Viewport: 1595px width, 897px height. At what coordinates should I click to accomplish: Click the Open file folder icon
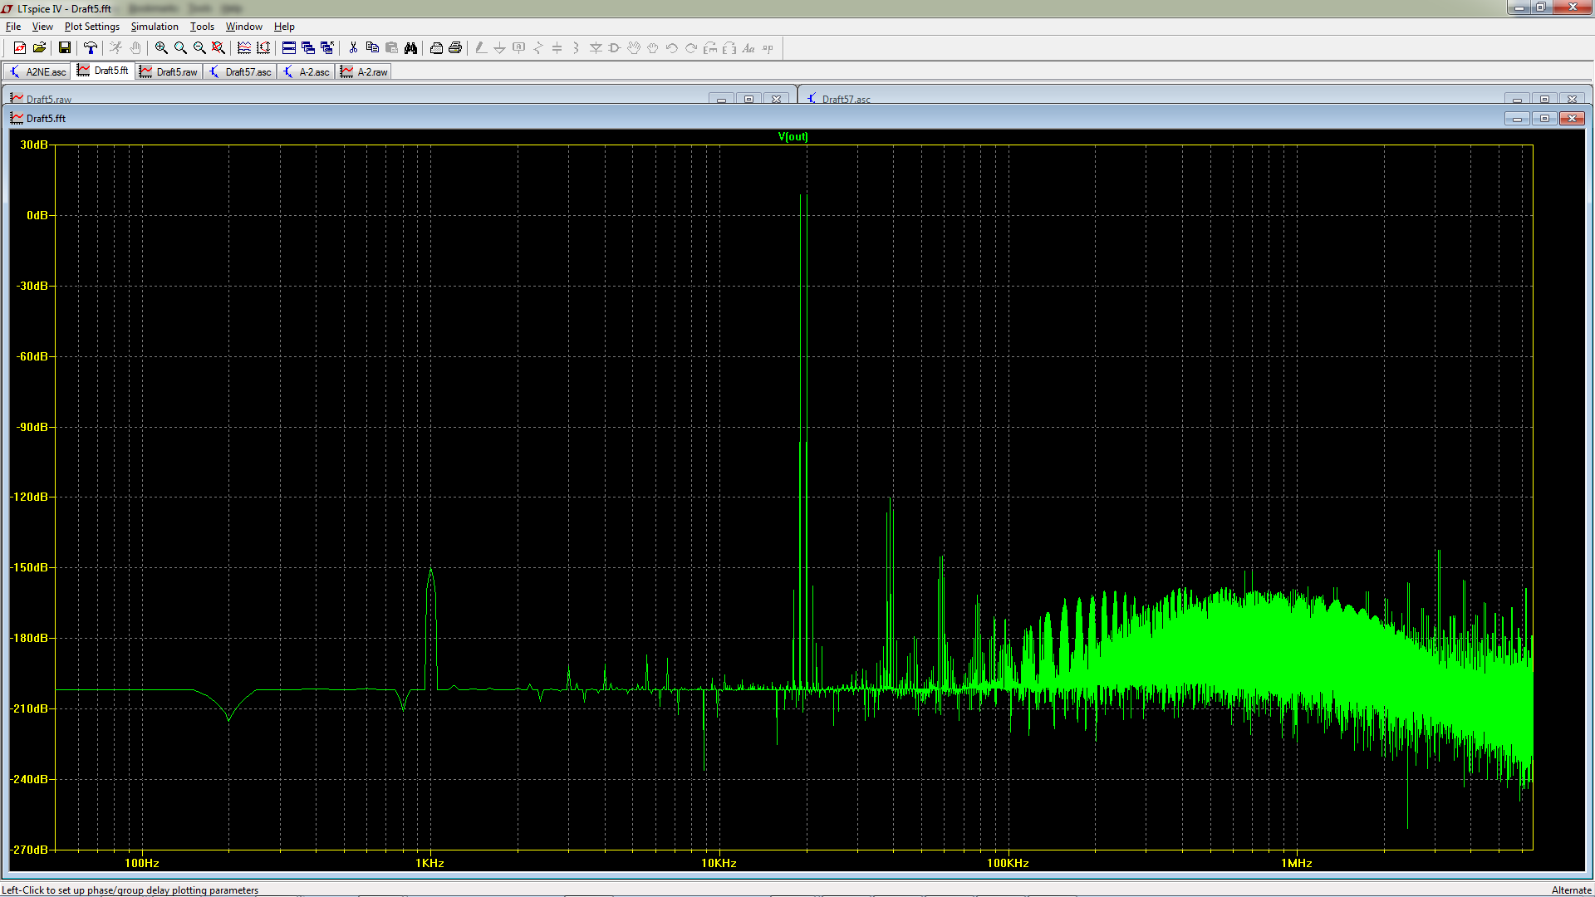click(x=39, y=48)
